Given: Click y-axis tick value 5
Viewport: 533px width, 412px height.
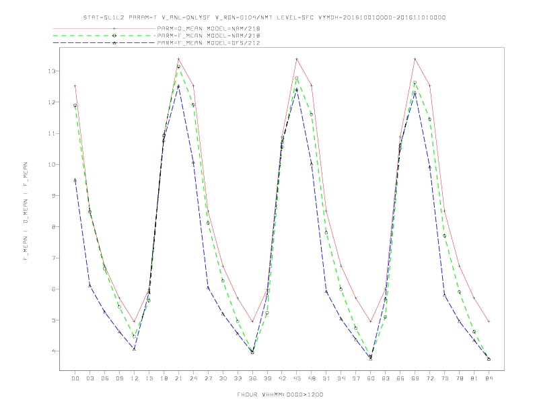Looking at the screenshot, I should click(53, 320).
